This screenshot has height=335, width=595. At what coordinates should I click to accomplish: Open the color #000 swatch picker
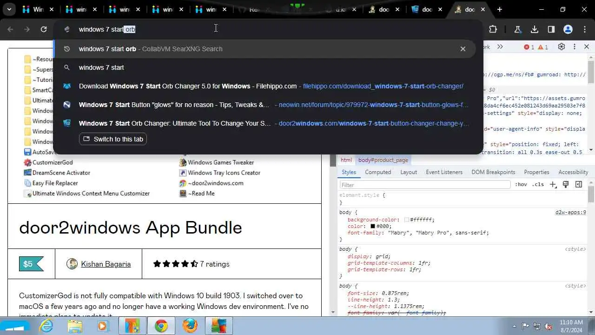(373, 226)
